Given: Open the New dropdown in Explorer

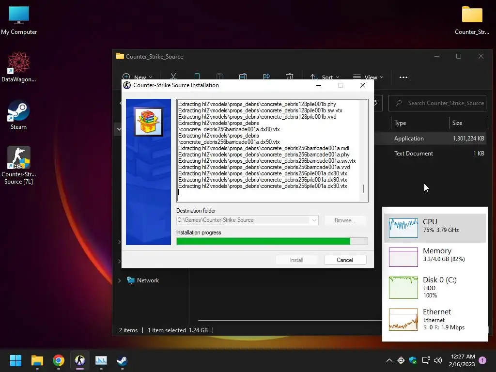Looking at the screenshot, I should pos(137,77).
